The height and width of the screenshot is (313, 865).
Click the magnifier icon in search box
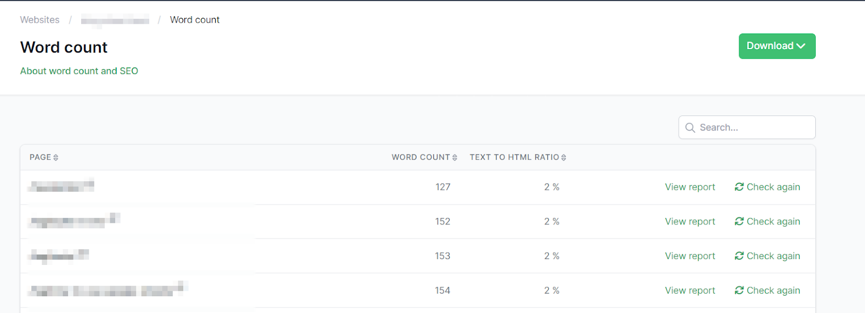click(690, 127)
